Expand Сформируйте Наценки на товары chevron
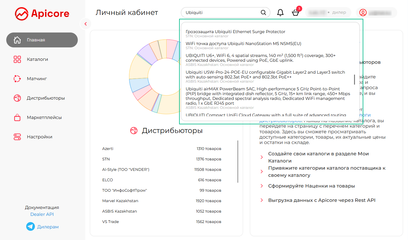 262,186
